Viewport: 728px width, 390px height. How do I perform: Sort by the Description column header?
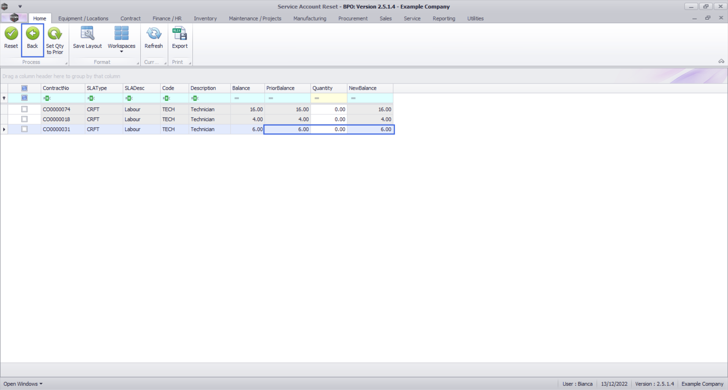click(x=209, y=88)
